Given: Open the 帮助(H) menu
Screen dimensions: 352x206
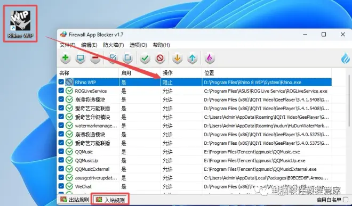Looking at the screenshot, I should tap(162, 45).
